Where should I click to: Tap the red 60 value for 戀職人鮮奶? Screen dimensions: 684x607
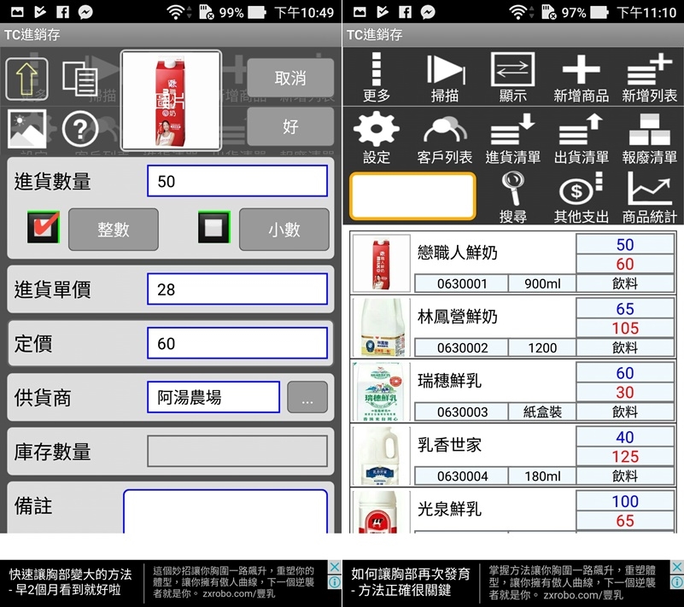625,264
